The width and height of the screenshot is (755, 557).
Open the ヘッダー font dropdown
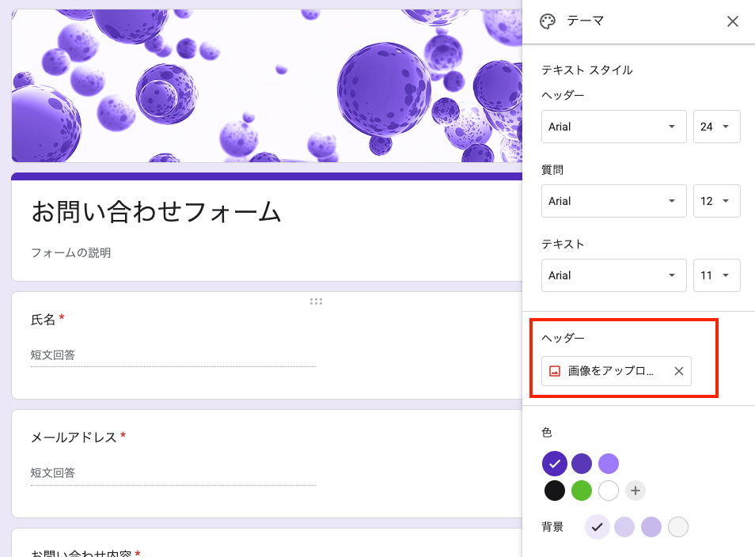point(613,127)
